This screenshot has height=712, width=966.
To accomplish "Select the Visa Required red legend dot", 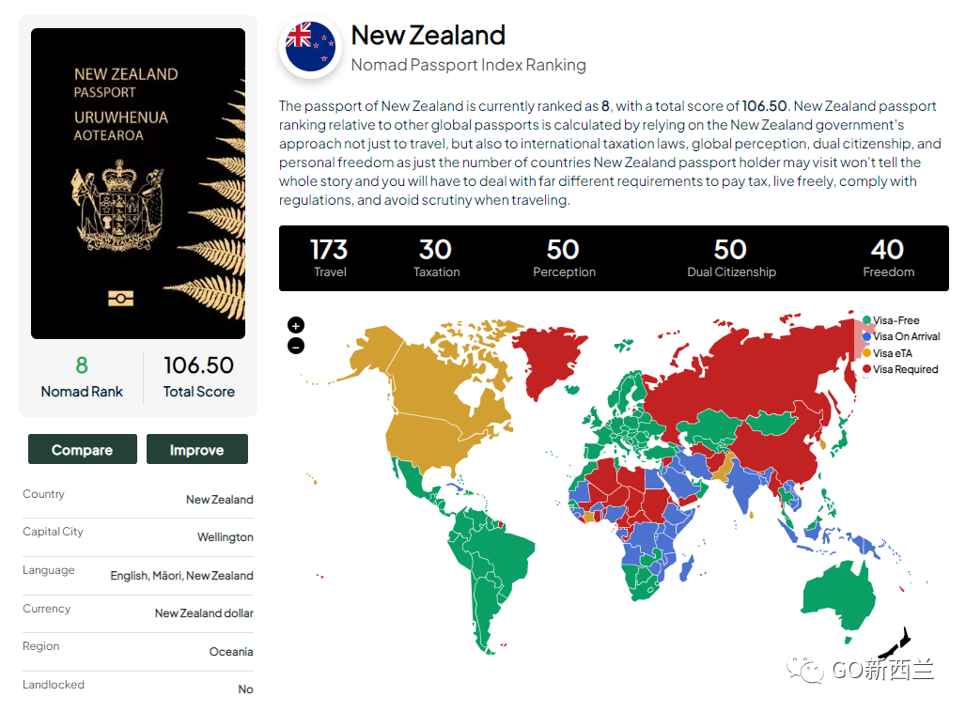I will (x=866, y=369).
